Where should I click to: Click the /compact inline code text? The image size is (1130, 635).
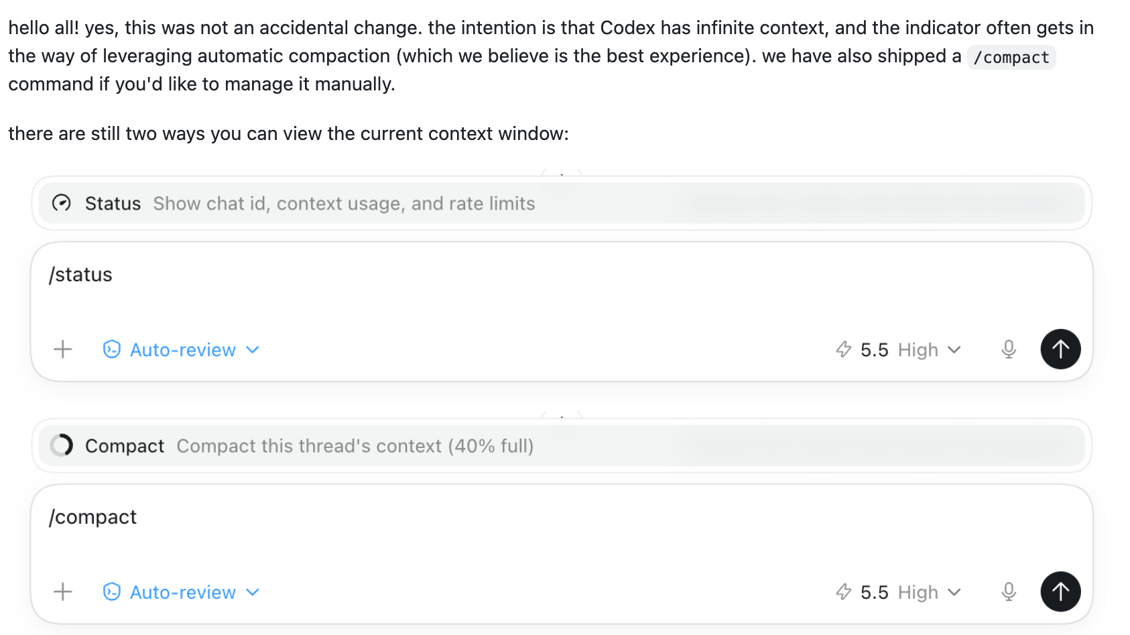pyautogui.click(x=1011, y=57)
